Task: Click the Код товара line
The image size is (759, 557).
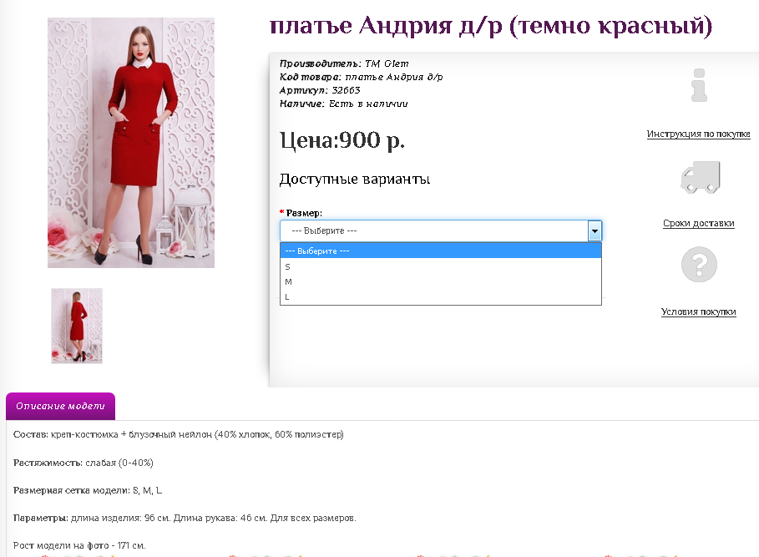Action: coord(361,77)
